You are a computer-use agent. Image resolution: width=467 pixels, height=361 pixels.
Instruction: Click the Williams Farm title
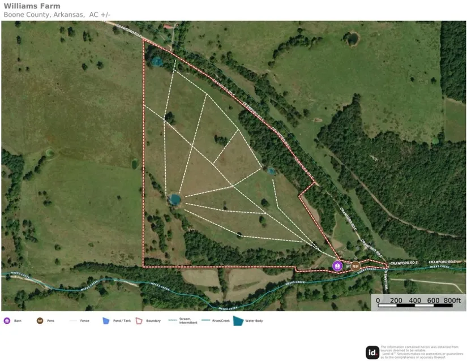pyautogui.click(x=32, y=6)
